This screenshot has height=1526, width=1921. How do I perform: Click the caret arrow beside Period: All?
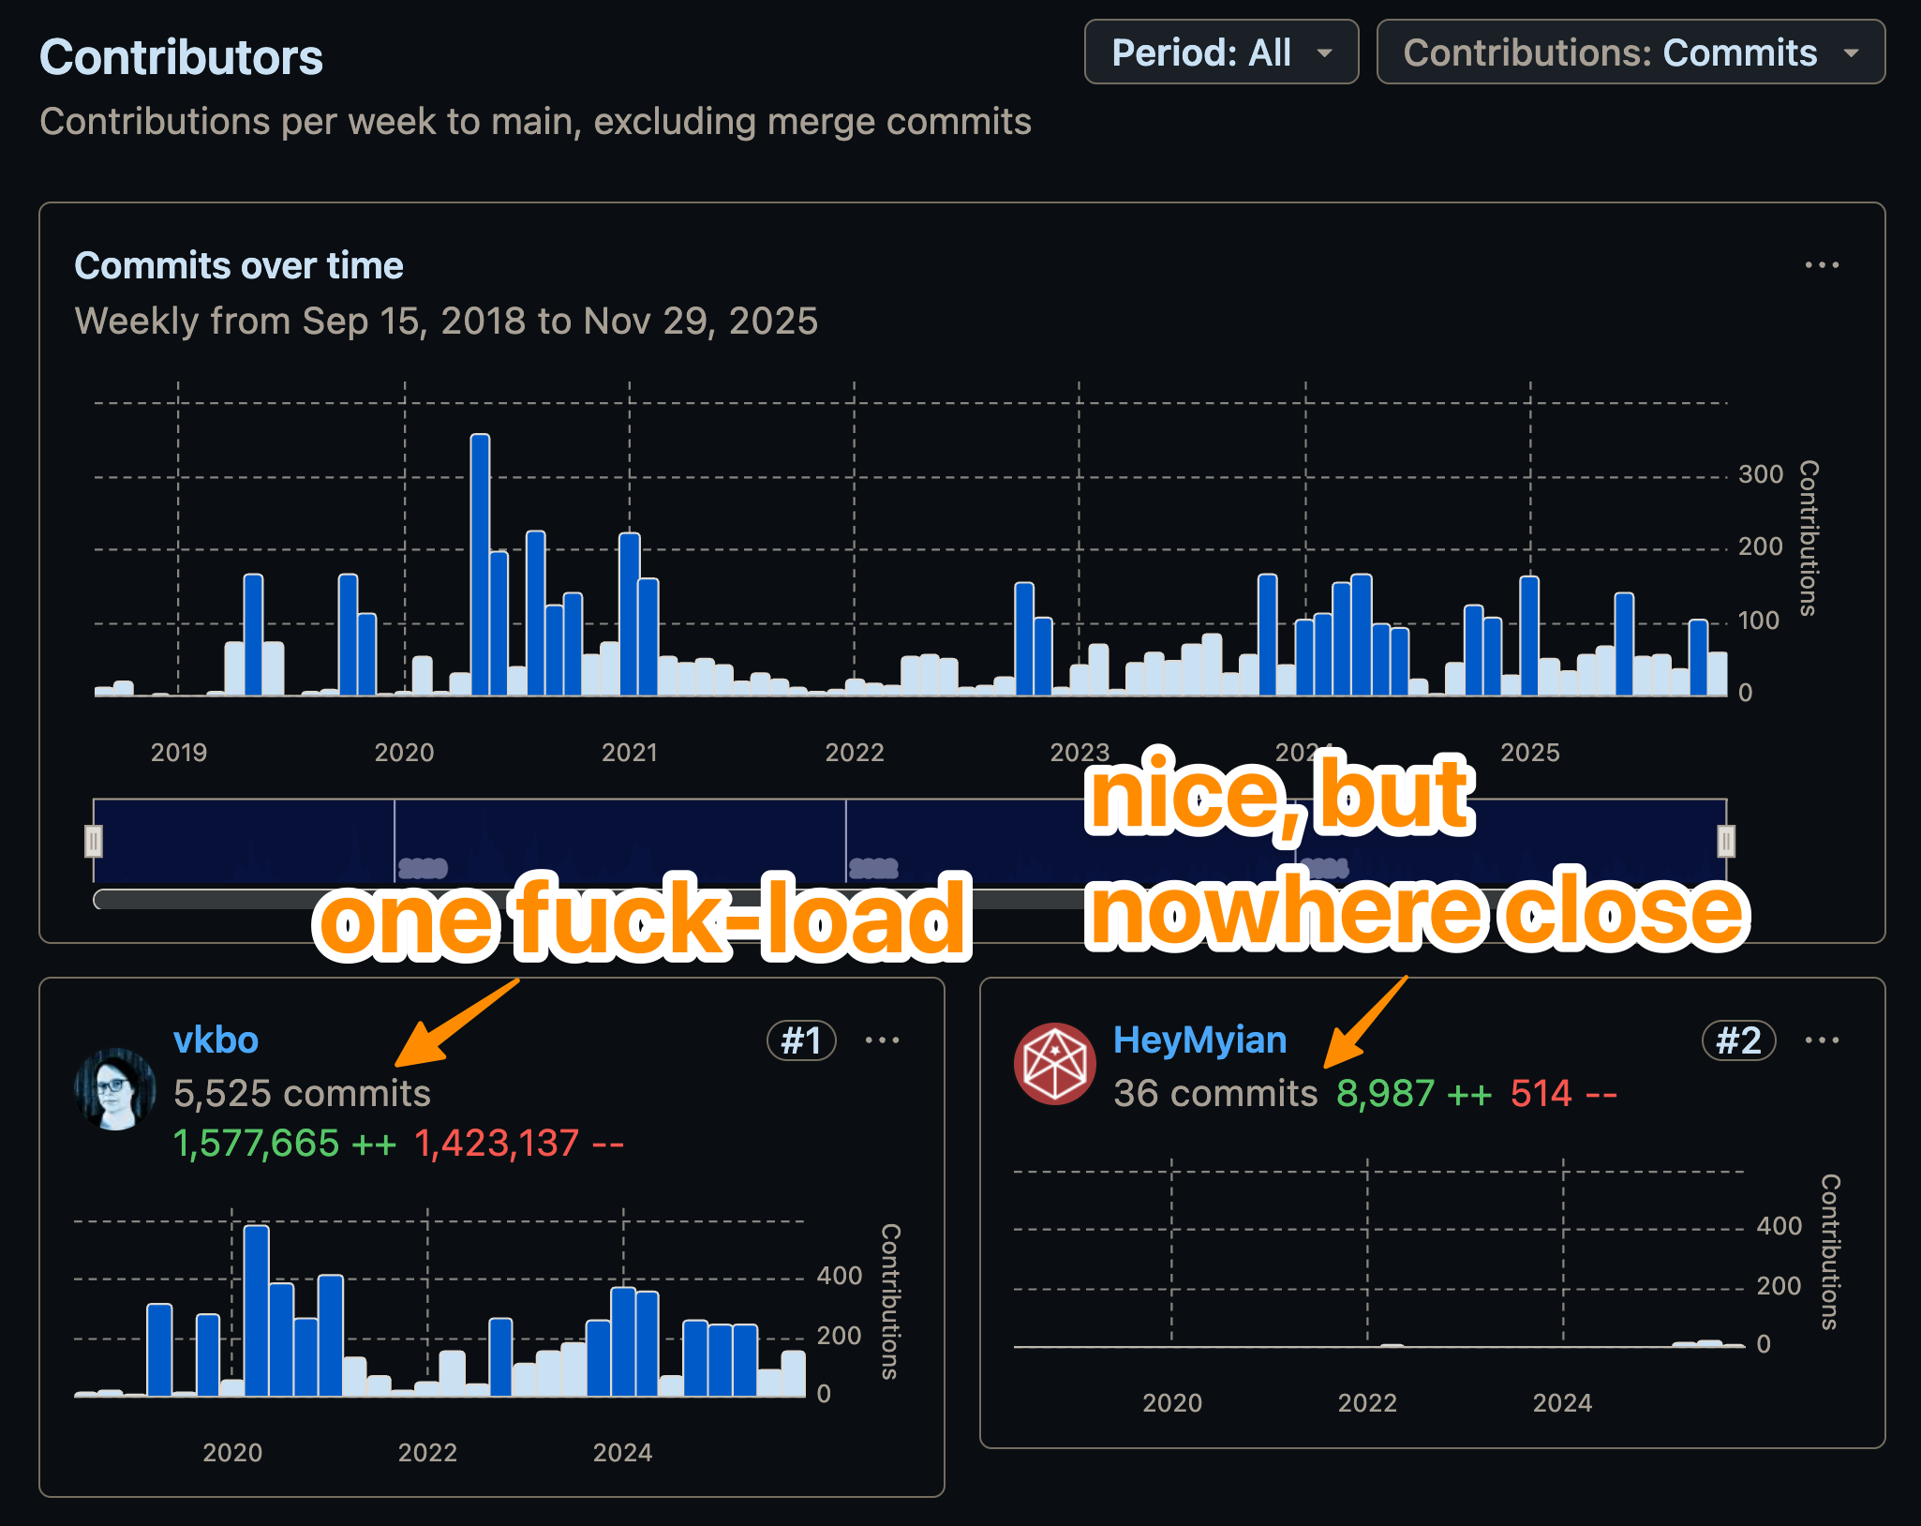[1324, 53]
